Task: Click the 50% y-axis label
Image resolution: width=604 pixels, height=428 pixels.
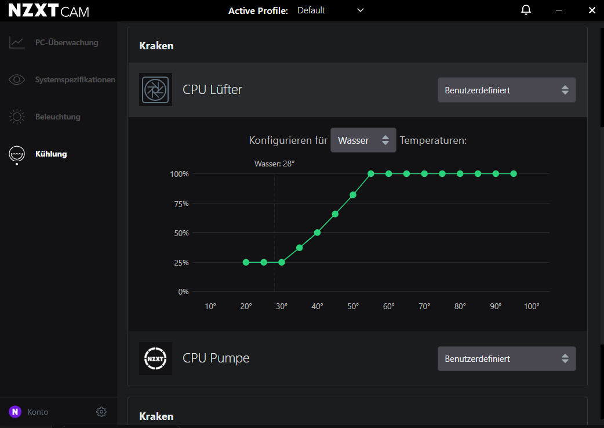Action: tap(181, 233)
